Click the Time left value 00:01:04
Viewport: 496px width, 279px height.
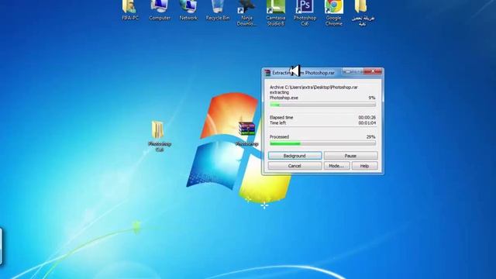367,122
